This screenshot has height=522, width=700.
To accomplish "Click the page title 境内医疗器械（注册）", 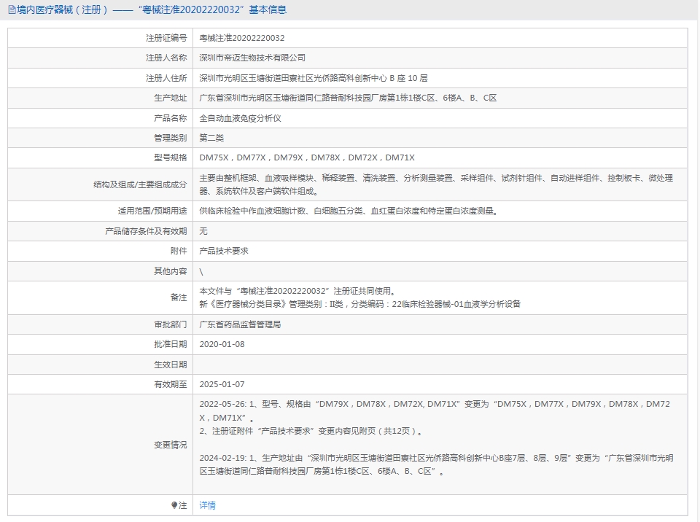I will (x=63, y=9).
